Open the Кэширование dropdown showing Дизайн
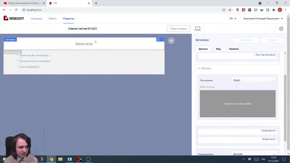Screen dimensions: 290x163 pyautogui.click(x=253, y=154)
